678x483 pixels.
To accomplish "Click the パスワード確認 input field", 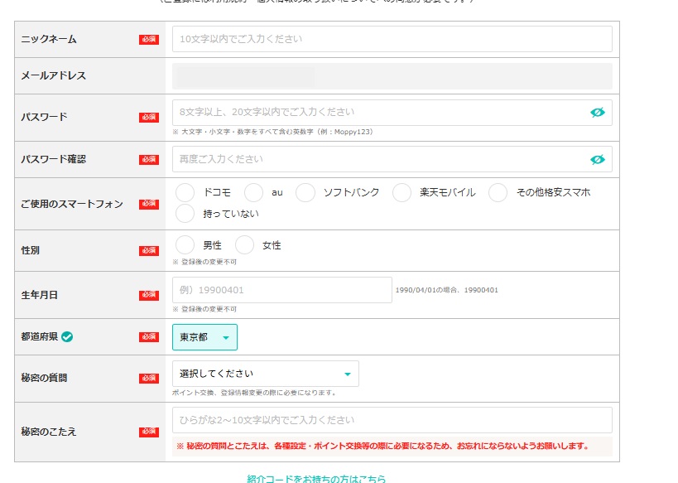I will (379, 159).
